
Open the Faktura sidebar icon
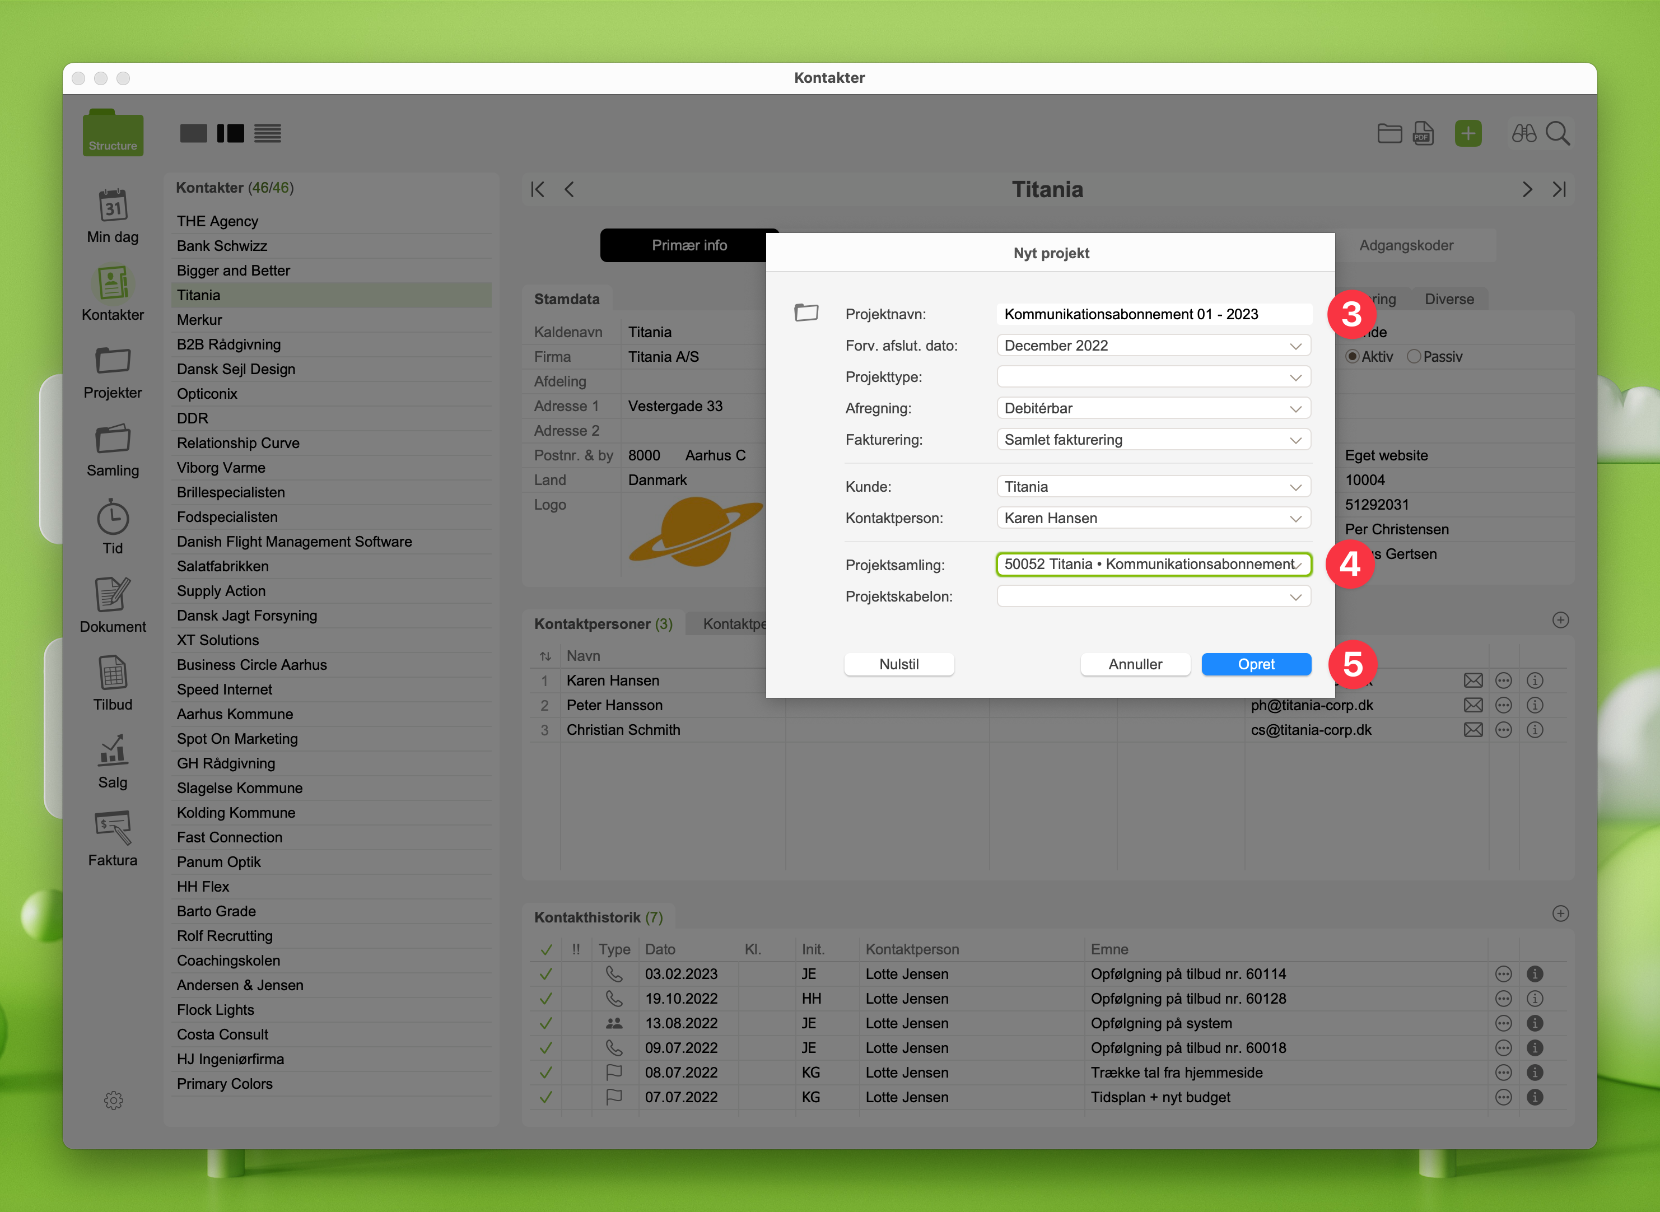click(x=112, y=829)
